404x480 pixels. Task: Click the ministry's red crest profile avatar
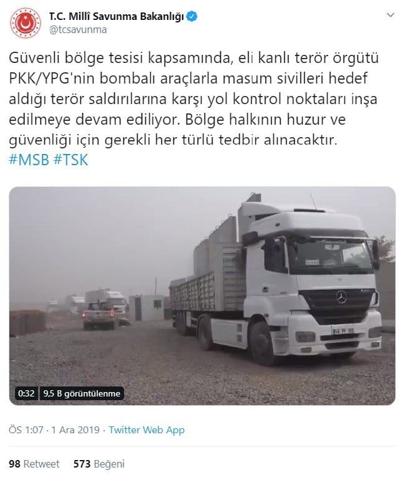pos(26,22)
